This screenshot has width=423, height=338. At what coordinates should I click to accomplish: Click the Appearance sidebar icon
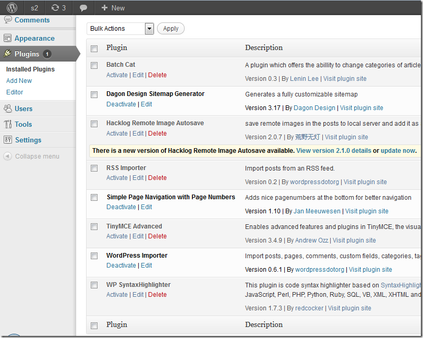pos(7,38)
